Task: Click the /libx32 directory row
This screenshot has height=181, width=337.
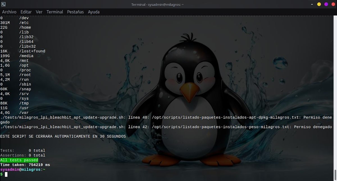Action: point(18,46)
